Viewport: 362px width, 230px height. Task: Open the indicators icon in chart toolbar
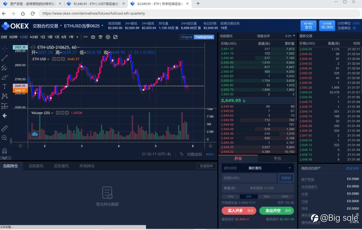85,37
